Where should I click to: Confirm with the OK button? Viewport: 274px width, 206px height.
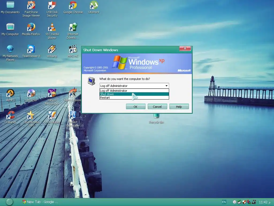pyautogui.click(x=136, y=106)
